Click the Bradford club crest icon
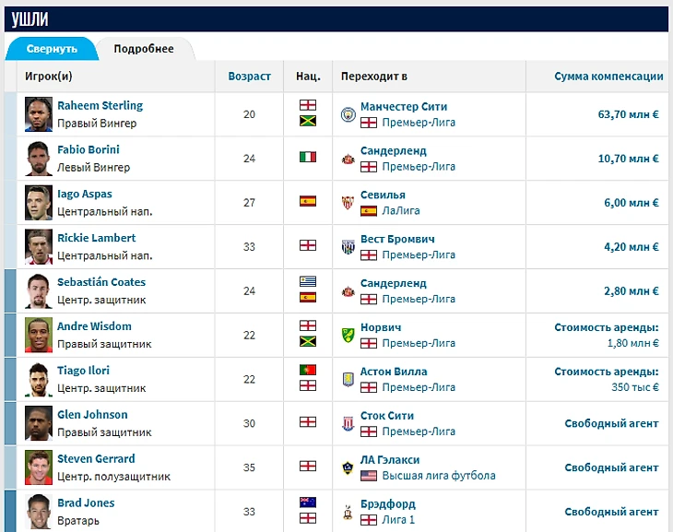Viewport: 673px width, 532px height. tap(348, 513)
